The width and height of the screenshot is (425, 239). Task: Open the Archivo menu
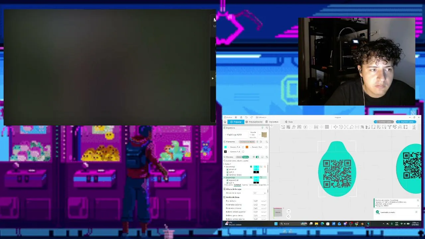[229, 117]
